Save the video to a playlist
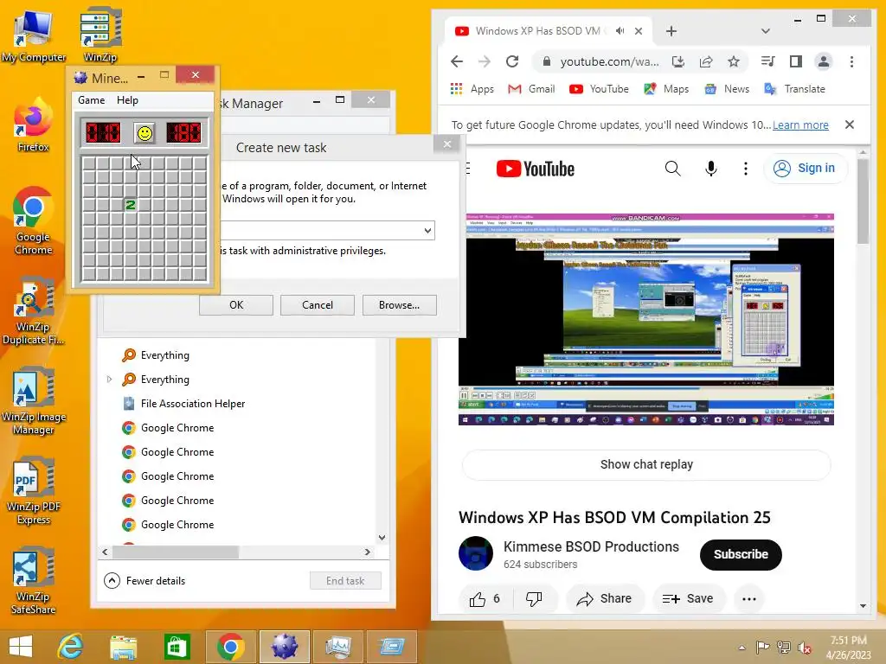The width and height of the screenshot is (886, 664). pyautogui.click(x=688, y=598)
